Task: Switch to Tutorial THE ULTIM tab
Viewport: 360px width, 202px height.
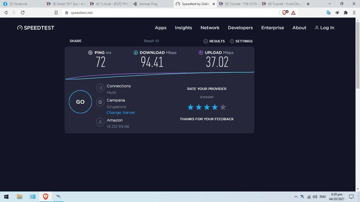Action: [x=238, y=4]
